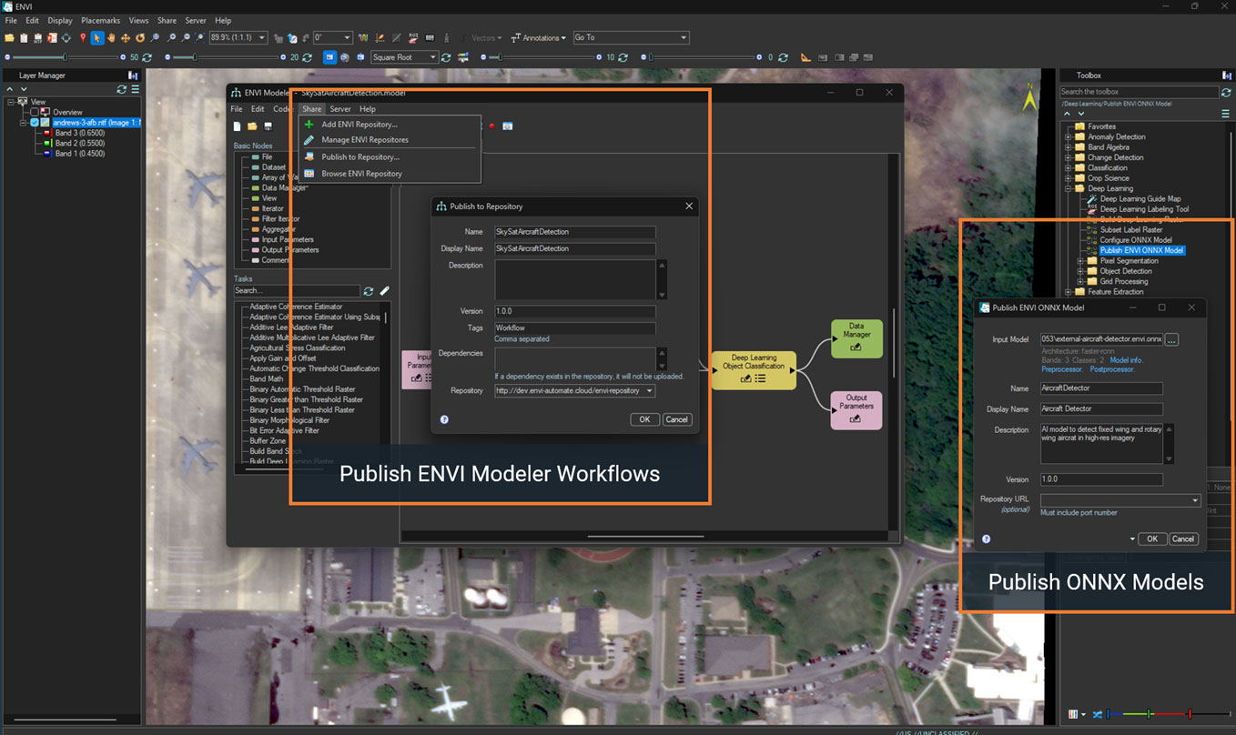Click the Search the toolbox field
The height and width of the screenshot is (735, 1236).
(1138, 92)
